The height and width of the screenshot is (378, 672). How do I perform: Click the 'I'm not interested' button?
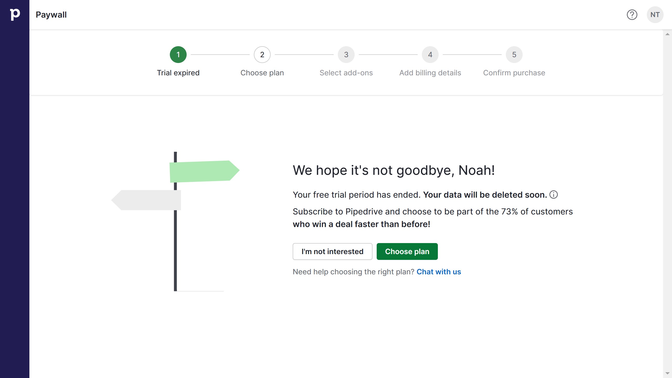pyautogui.click(x=332, y=251)
